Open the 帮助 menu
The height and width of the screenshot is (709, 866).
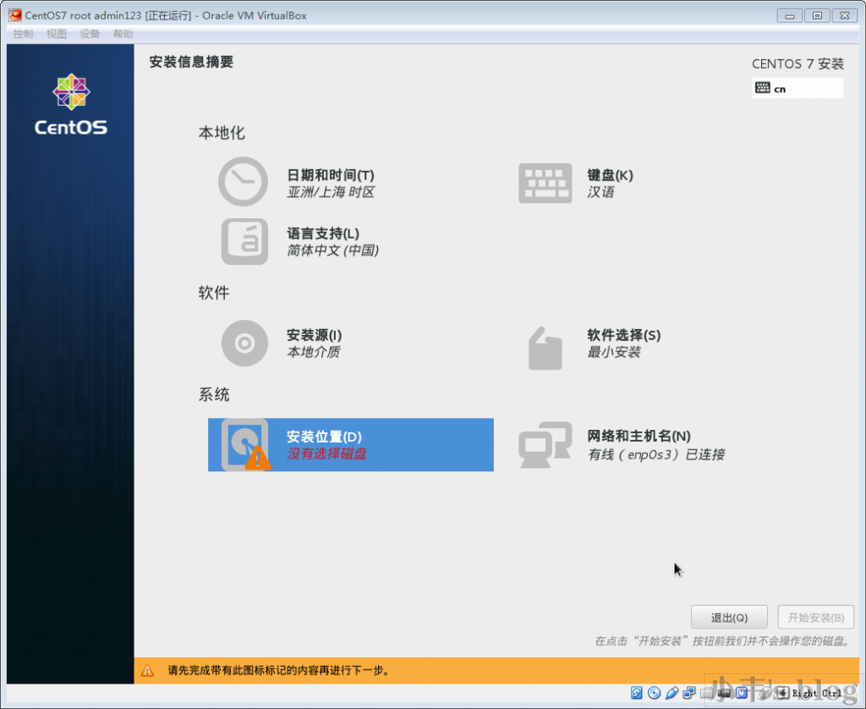(123, 34)
